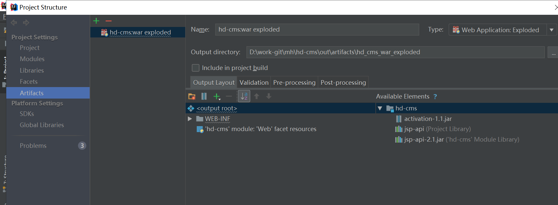
Task: Select activation-1.1.jar in Available Elements
Action: (x=428, y=119)
